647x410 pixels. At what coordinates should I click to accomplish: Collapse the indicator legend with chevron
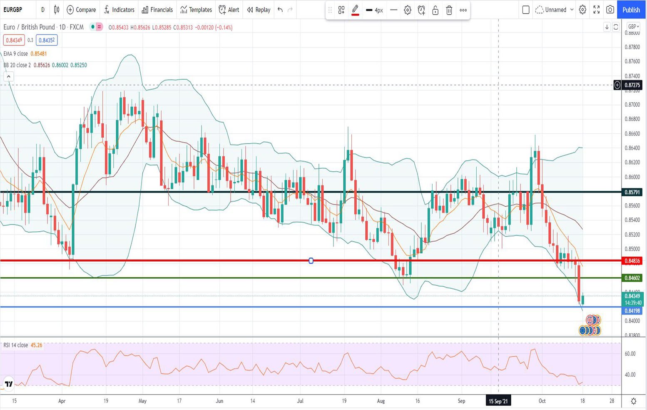8,77
